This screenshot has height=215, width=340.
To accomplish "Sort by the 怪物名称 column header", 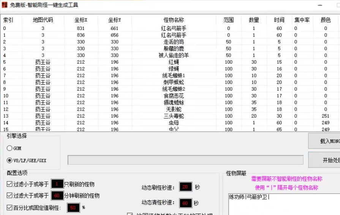I will click(x=174, y=20).
